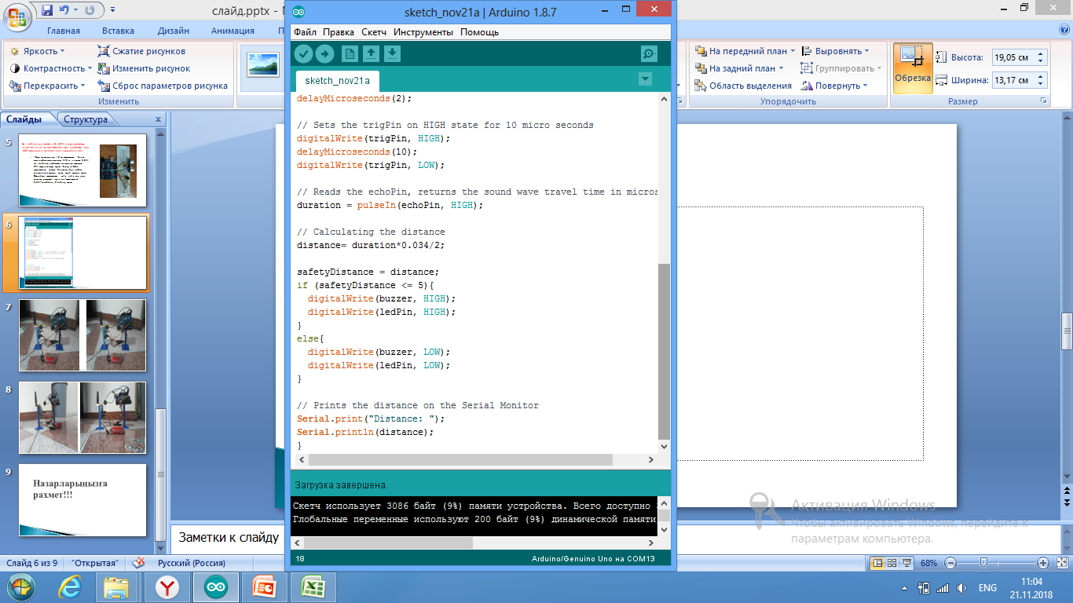This screenshot has width=1073, height=603.
Task: Switch to Slide Sorter view icon
Action: tap(892, 563)
